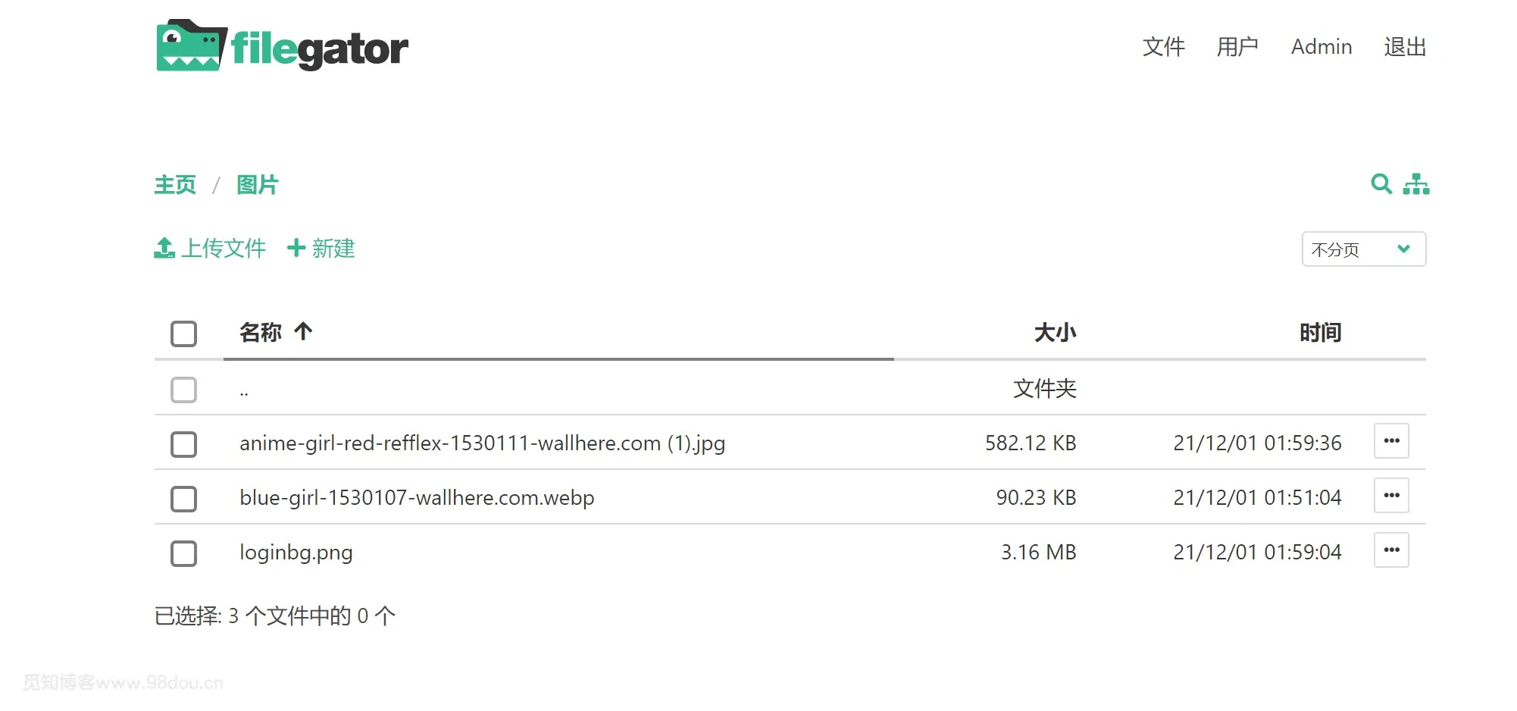Open actions menu for anime-girl-red-refflex jpg

(x=1390, y=441)
